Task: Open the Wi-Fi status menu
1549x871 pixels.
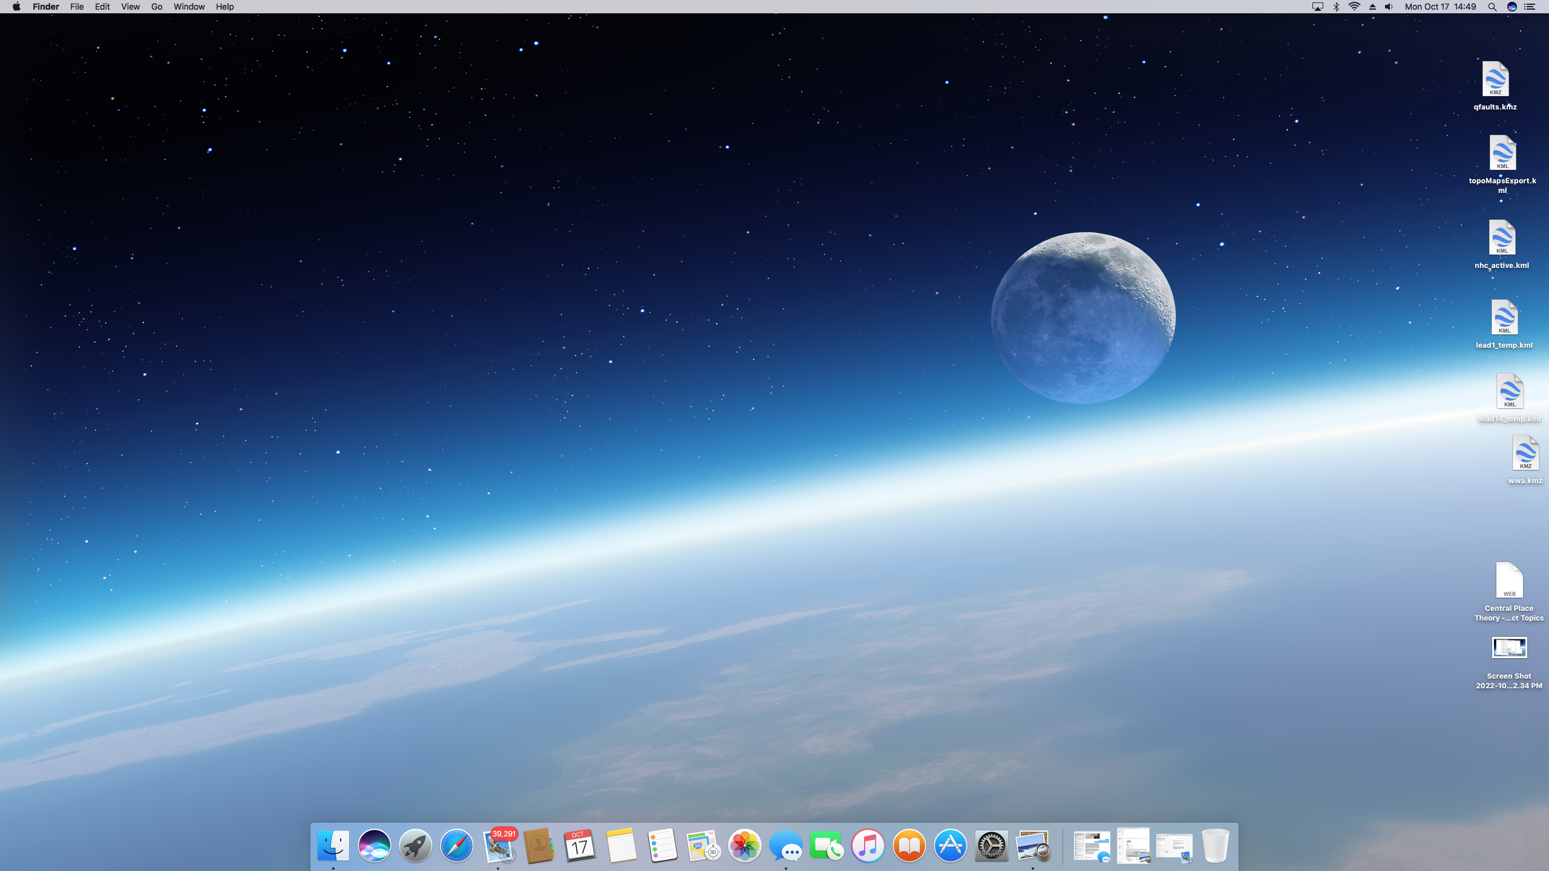Action: coord(1354,7)
